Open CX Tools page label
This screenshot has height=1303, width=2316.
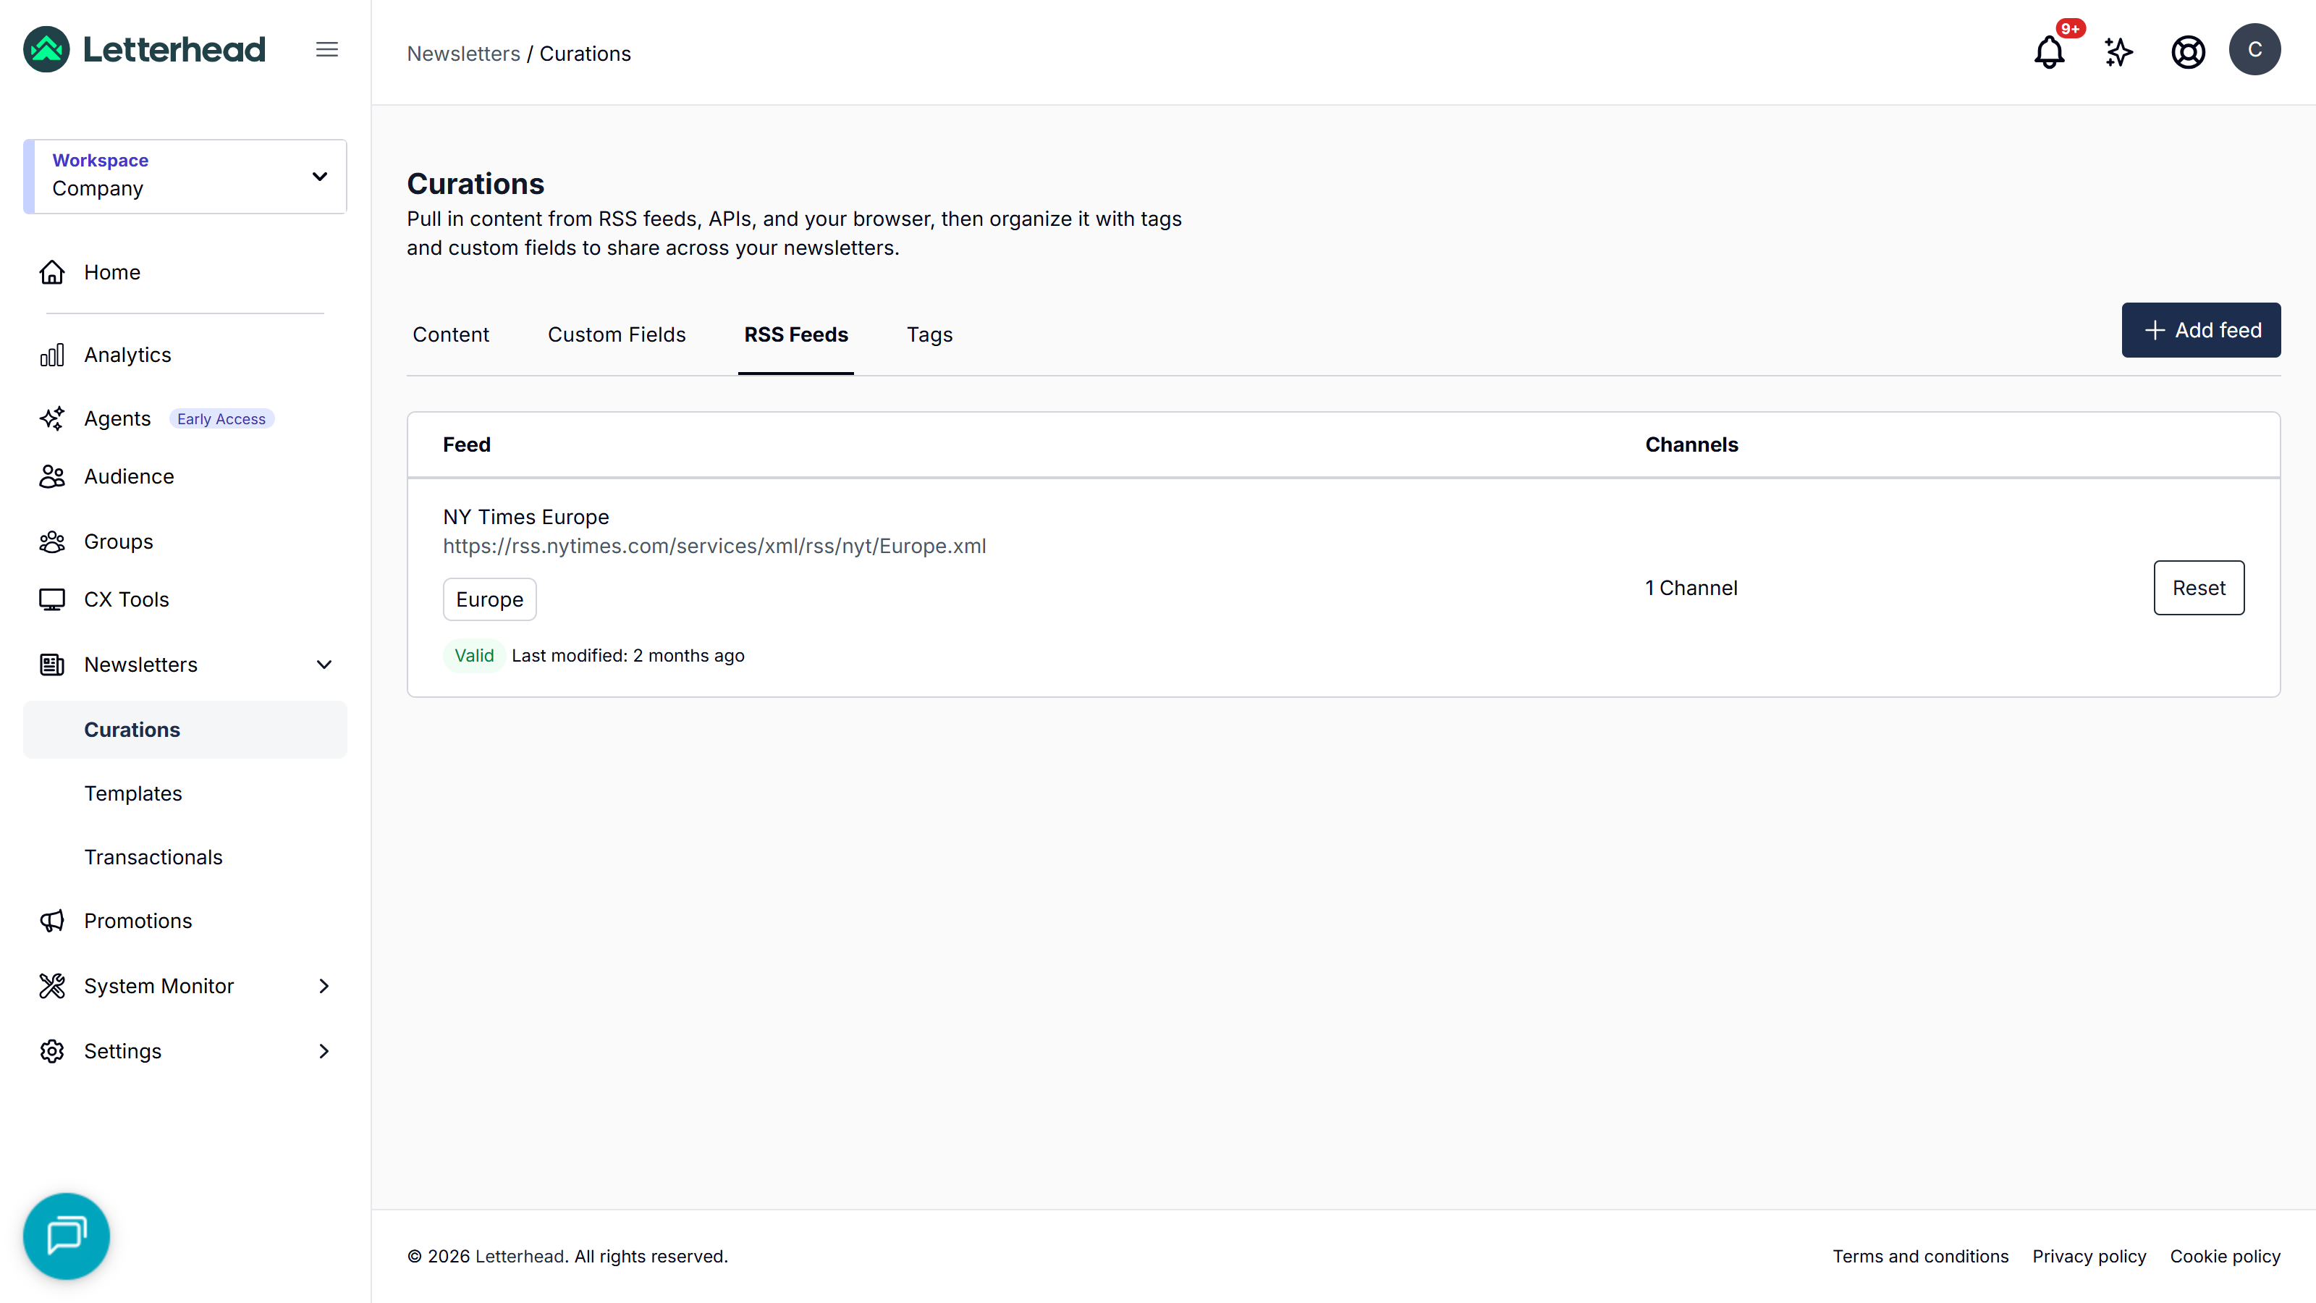127,600
